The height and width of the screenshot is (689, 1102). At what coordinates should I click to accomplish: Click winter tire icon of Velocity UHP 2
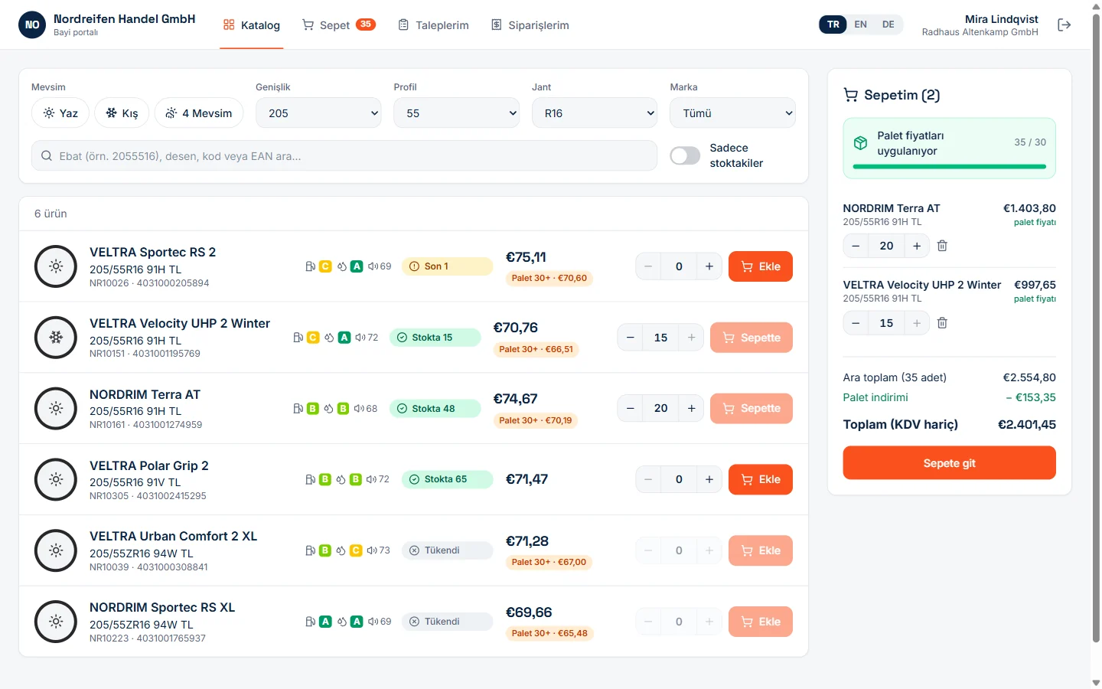click(x=56, y=338)
